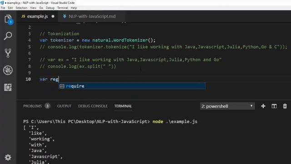Switch to the example.js editor tab
Viewport: 291px width, 164px height.
[x=37, y=16]
